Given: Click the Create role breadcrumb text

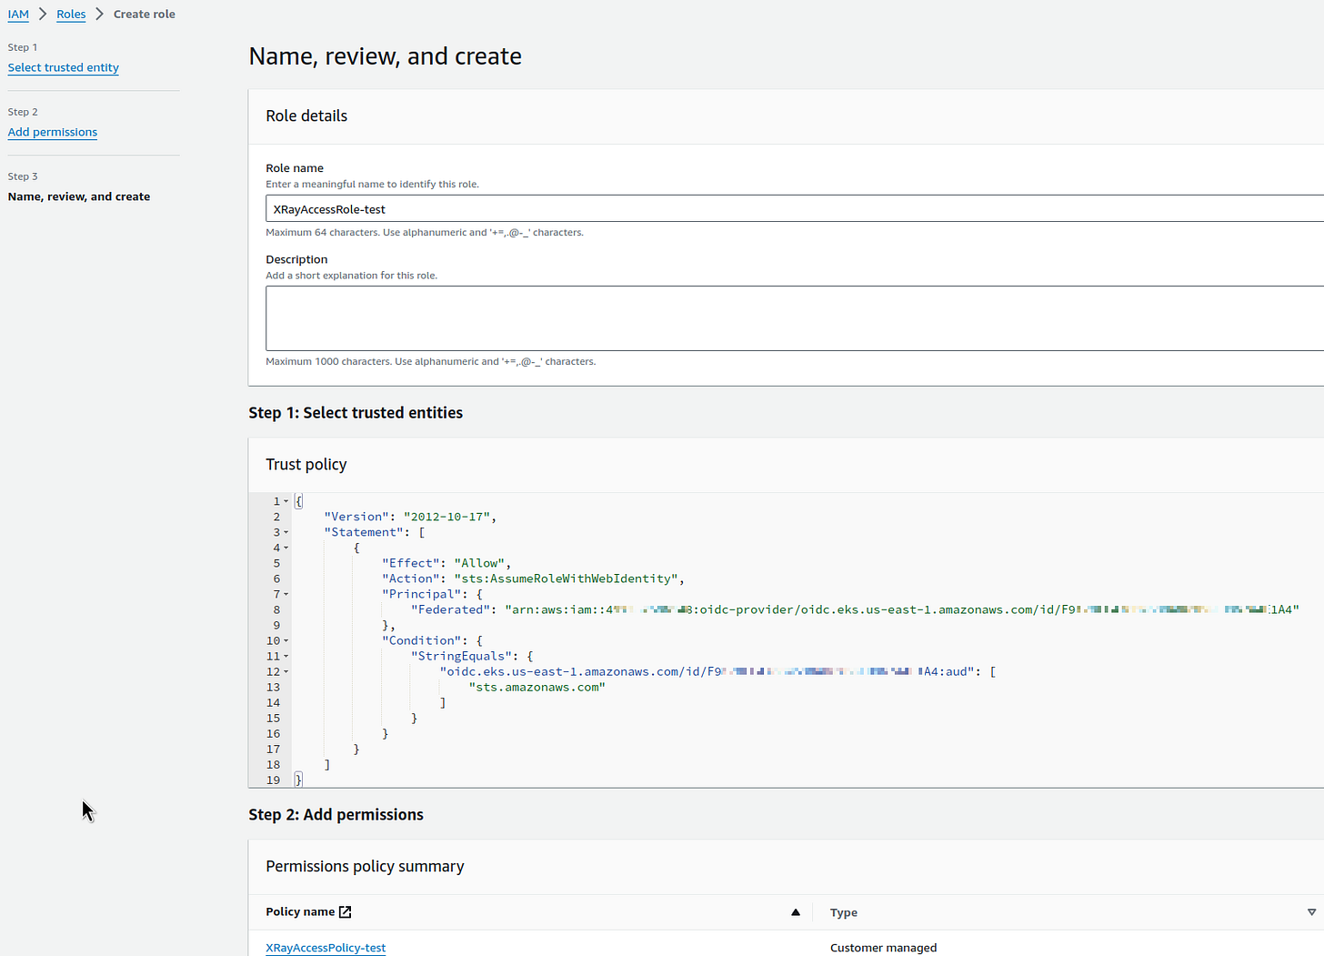Looking at the screenshot, I should [145, 15].
